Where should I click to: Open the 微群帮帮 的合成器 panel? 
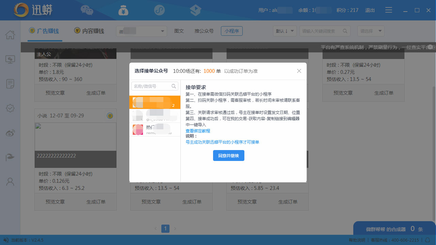coord(394,228)
